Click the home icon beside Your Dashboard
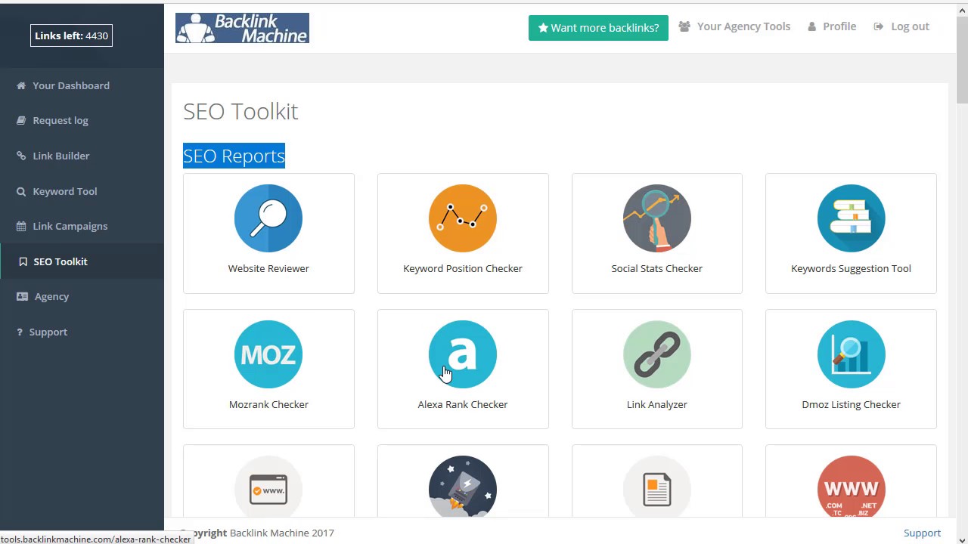This screenshot has height=544, width=968. point(21,85)
